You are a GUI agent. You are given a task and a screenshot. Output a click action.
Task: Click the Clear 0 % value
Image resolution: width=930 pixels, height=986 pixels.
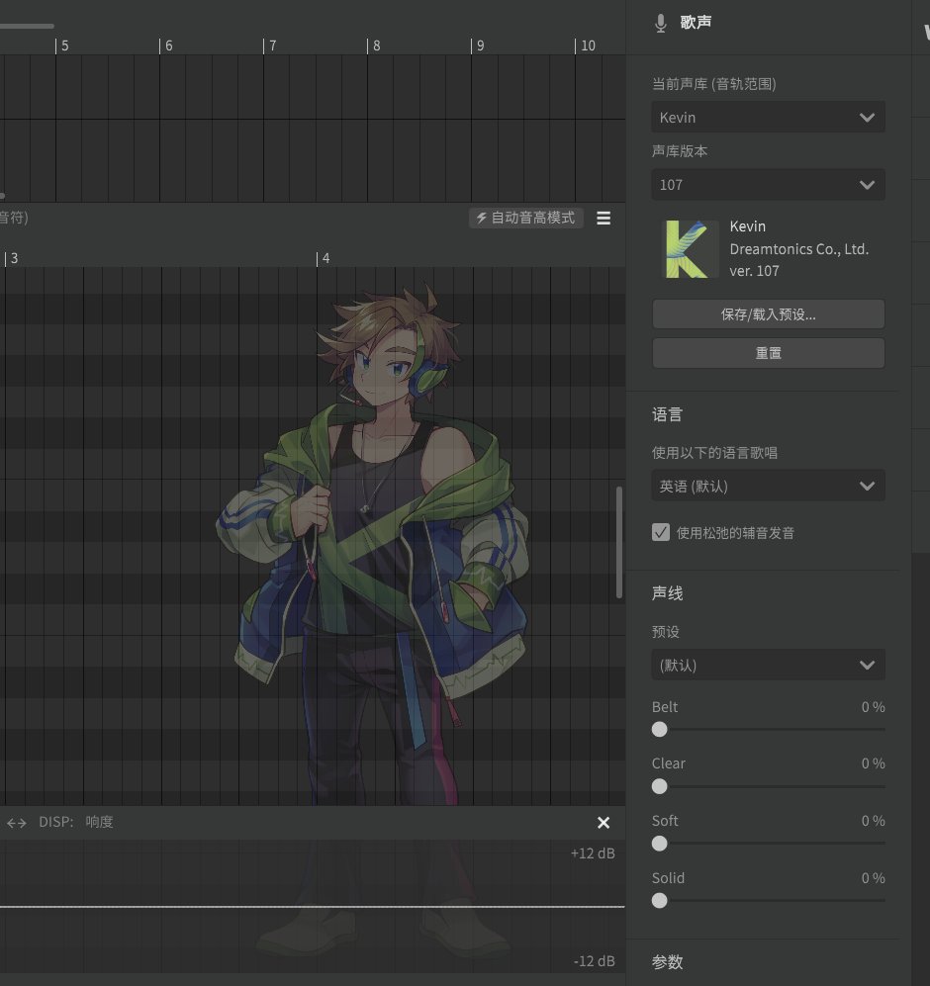873,763
